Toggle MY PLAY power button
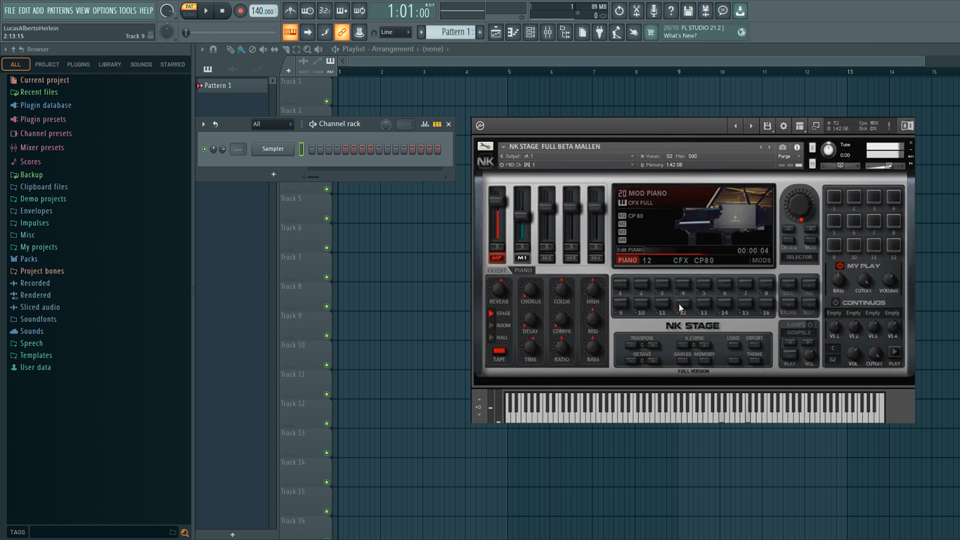The image size is (960, 540). click(x=839, y=266)
